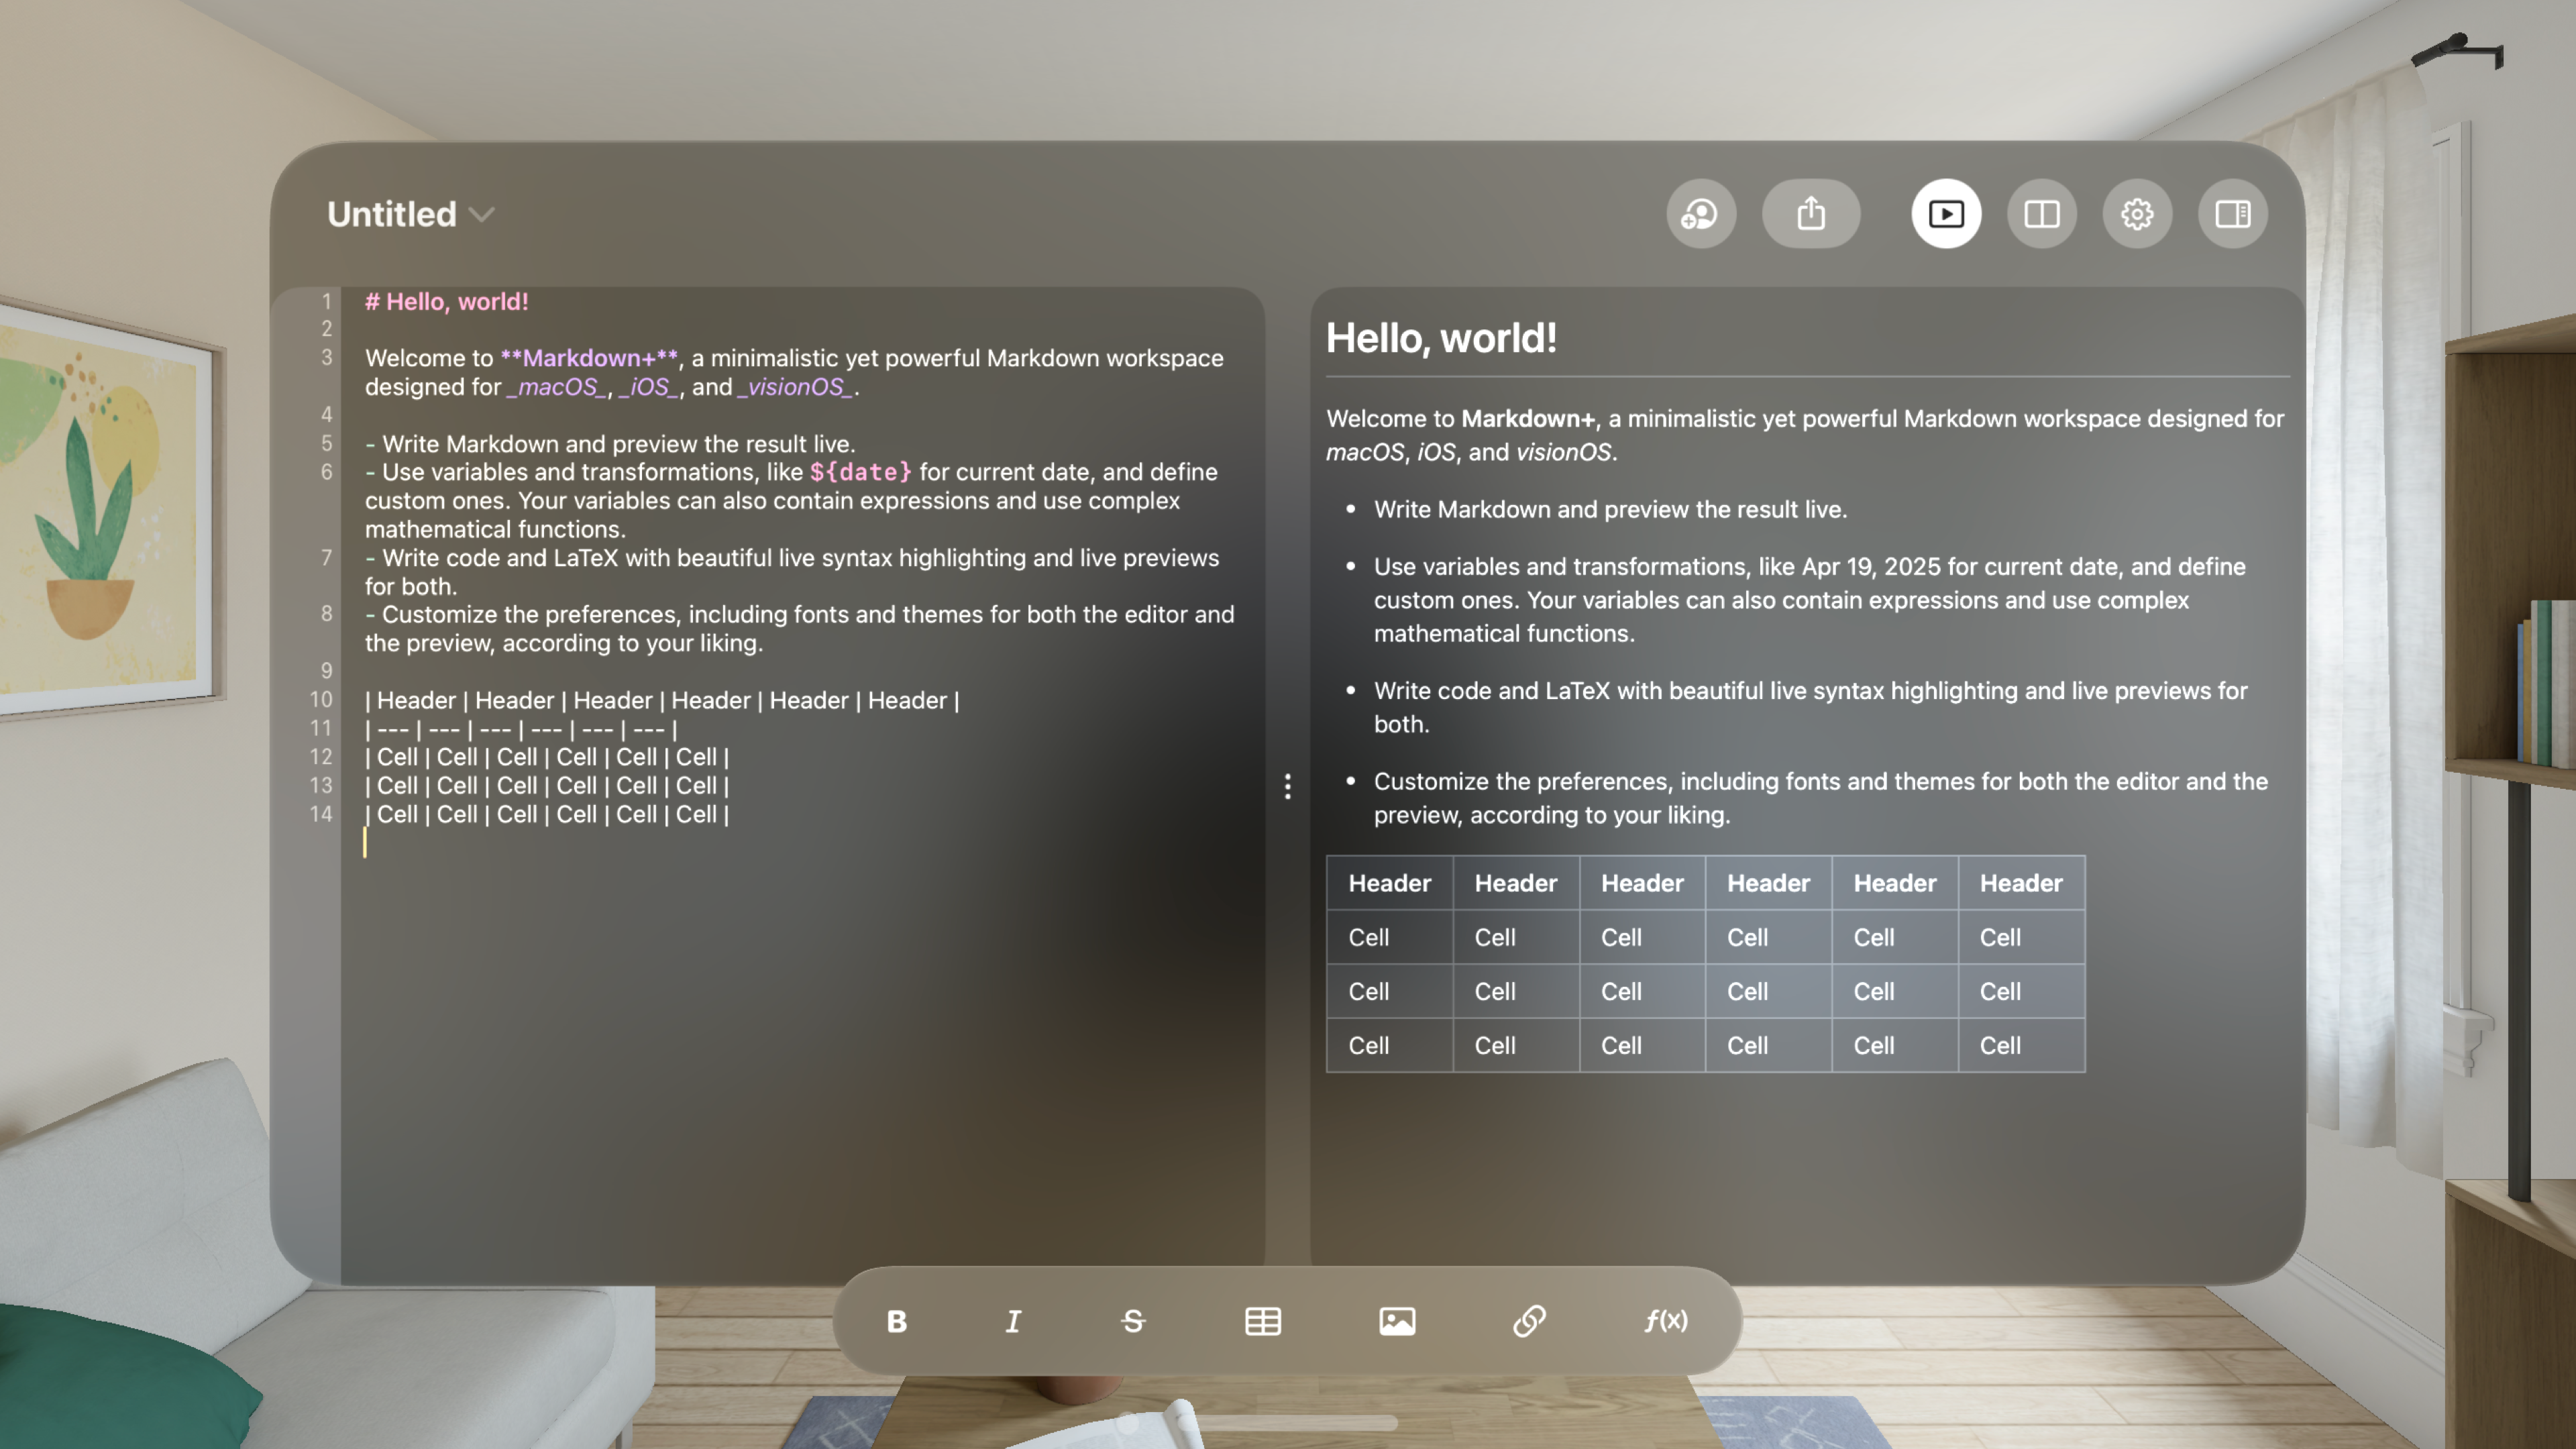This screenshot has width=2576, height=1449.
Task: Insert an image with picture icon
Action: pos(1397,1321)
